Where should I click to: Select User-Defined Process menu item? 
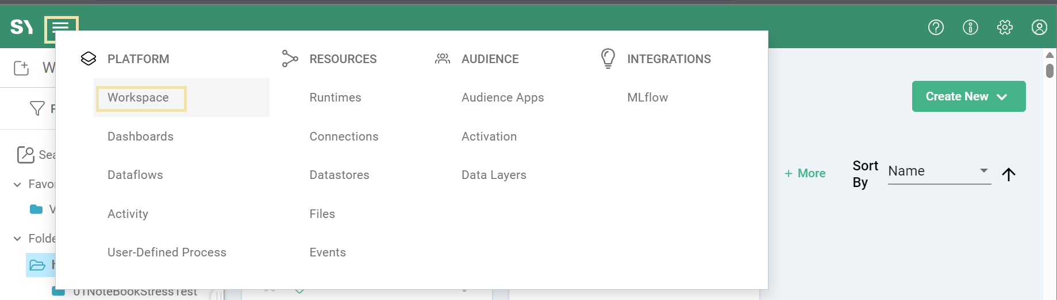point(167,252)
